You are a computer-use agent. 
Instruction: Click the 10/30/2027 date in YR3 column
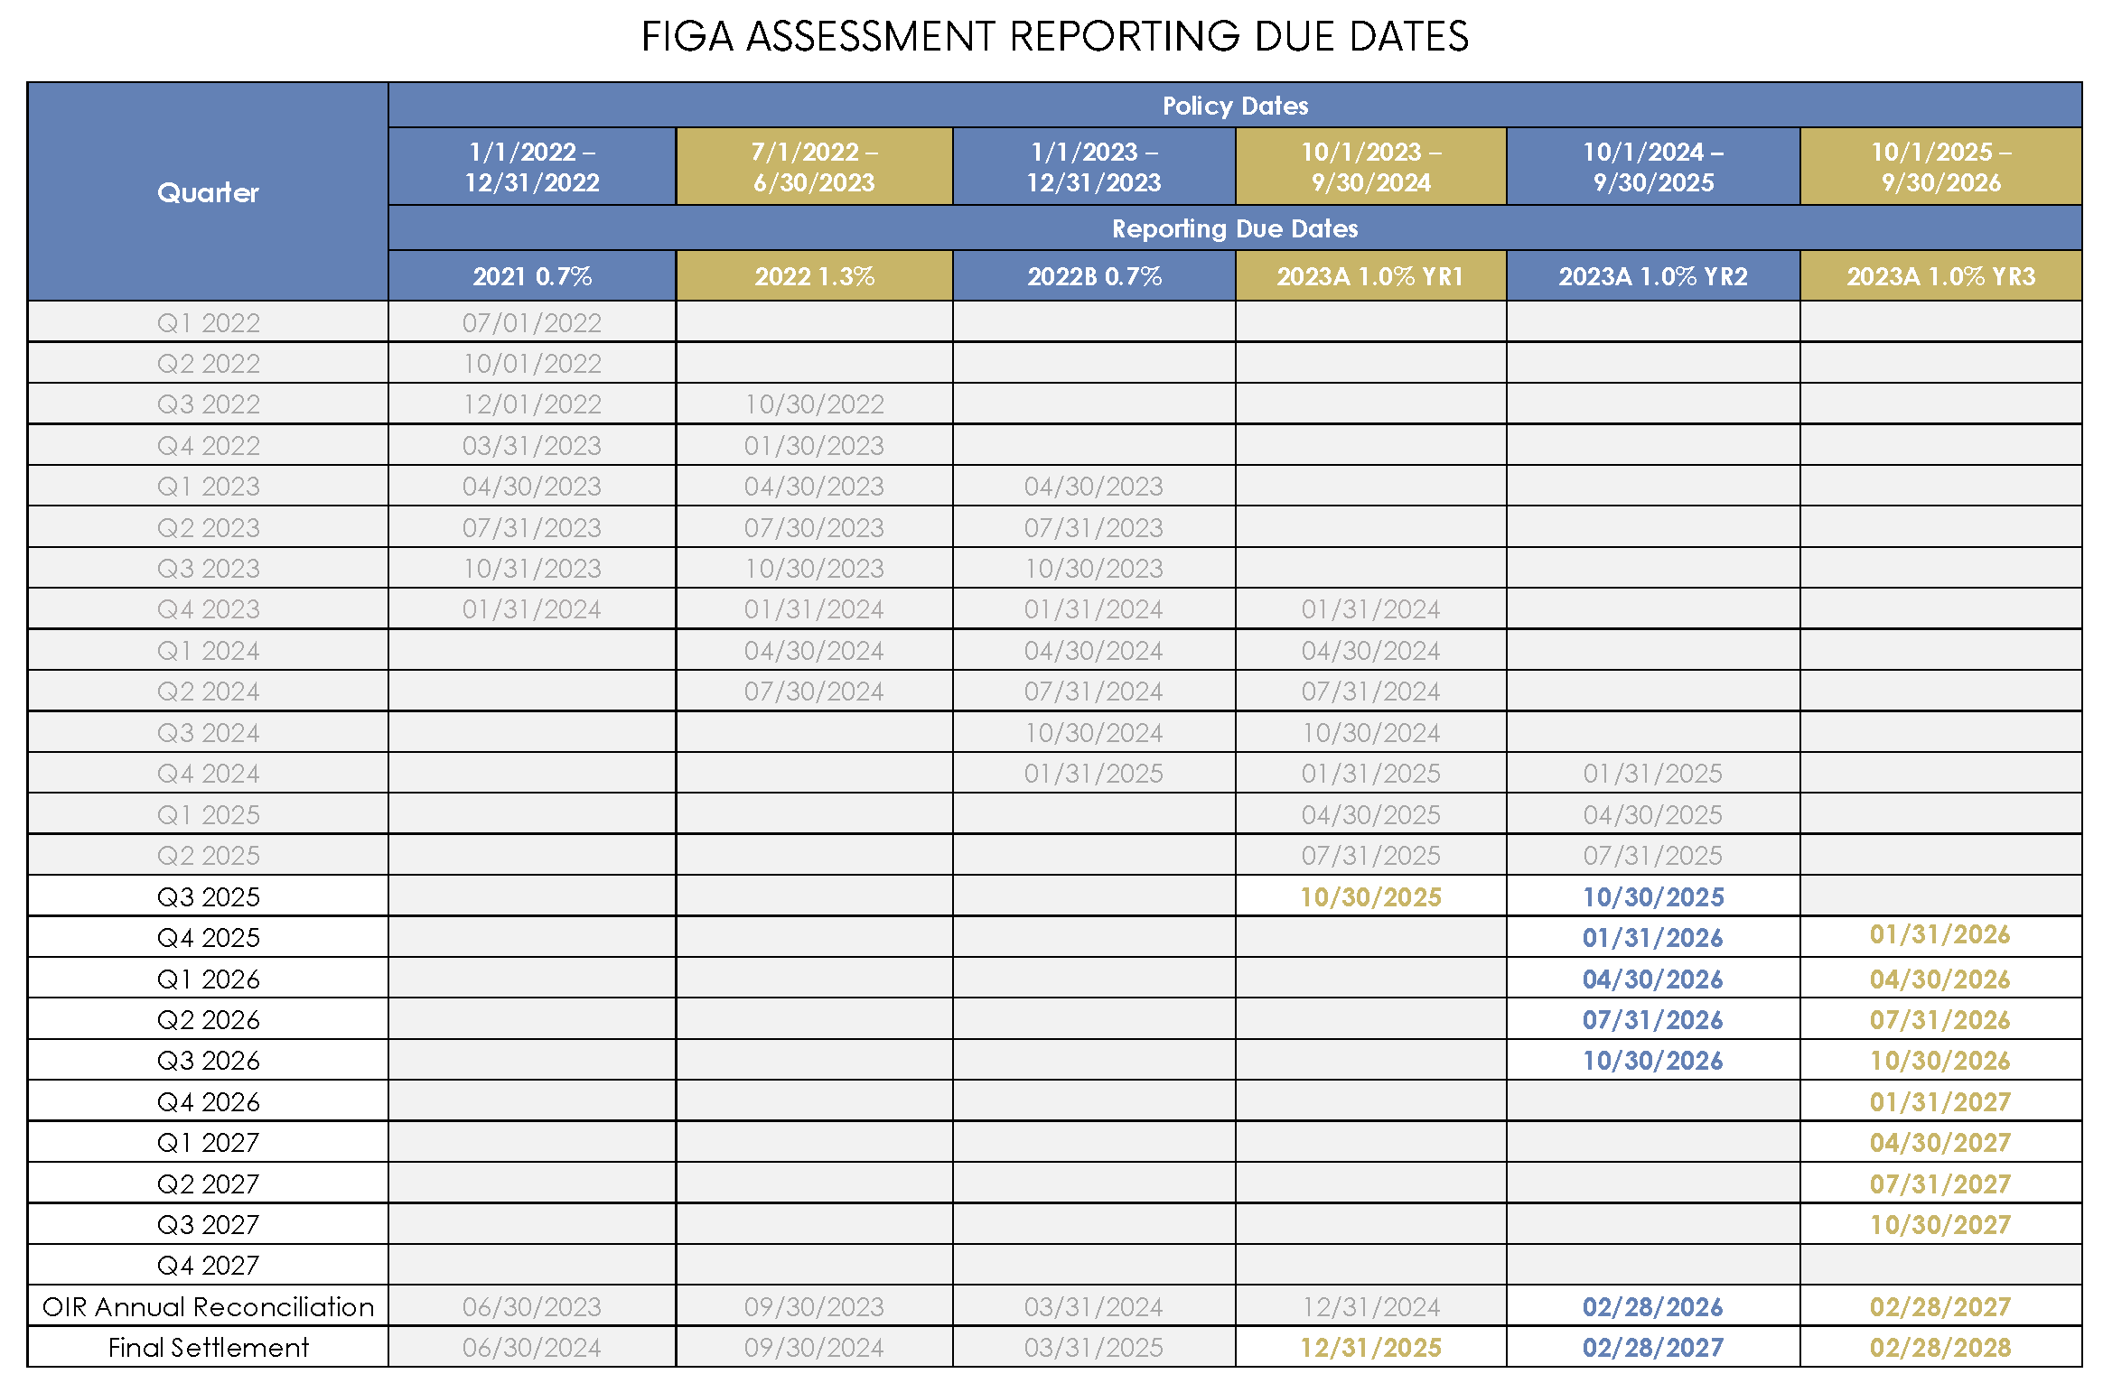point(1940,1225)
